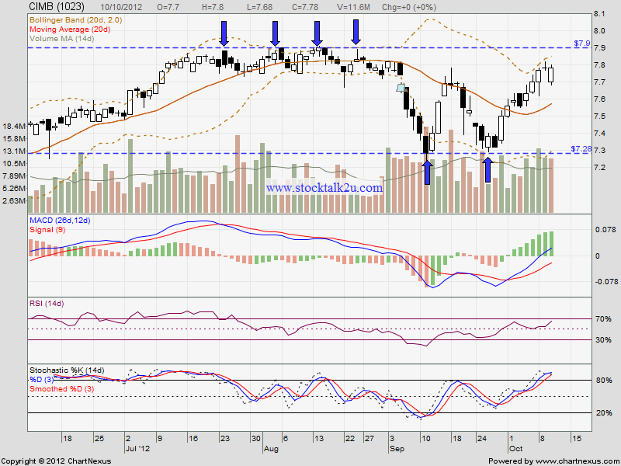The height and width of the screenshot is (466, 621).
Task: Click the Jul '12 month label
Action: point(138,449)
